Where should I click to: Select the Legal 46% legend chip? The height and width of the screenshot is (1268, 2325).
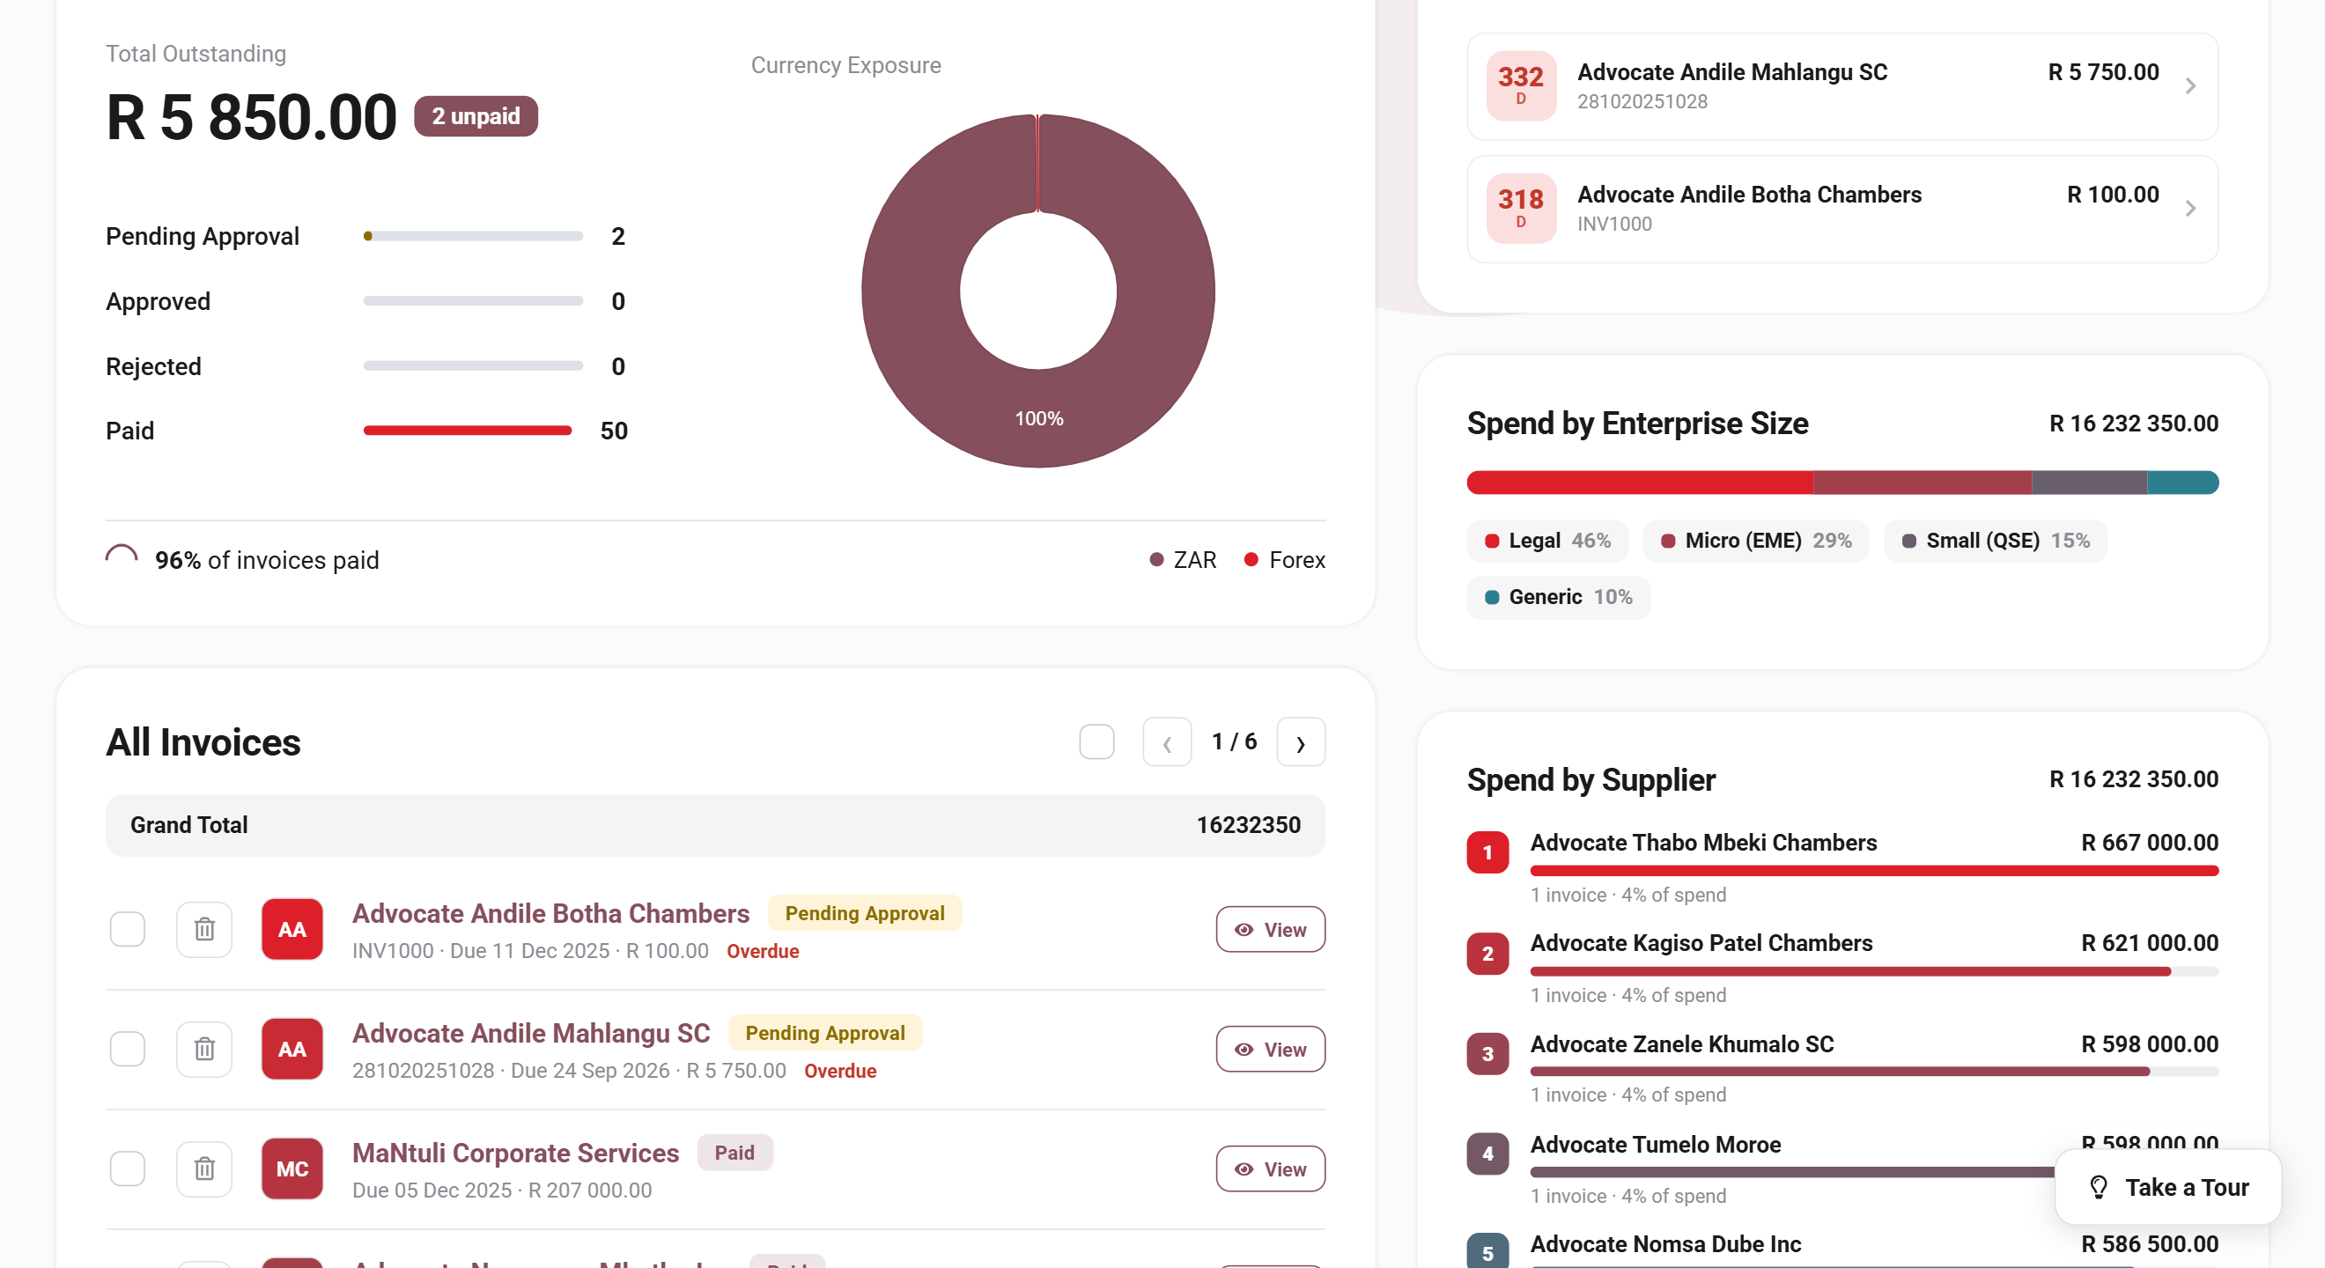point(1547,541)
